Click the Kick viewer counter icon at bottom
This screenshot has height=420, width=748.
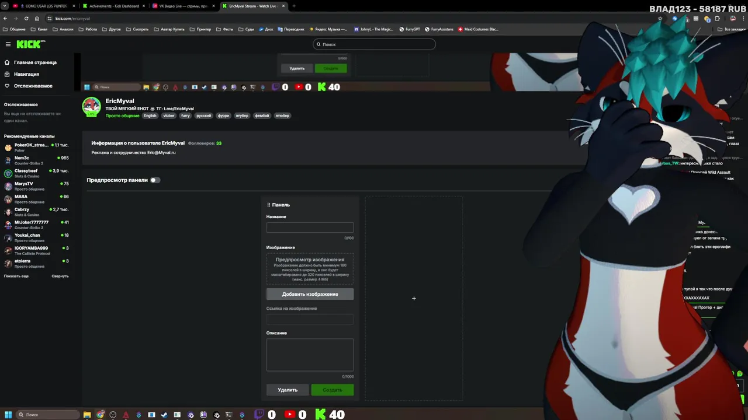click(320, 415)
